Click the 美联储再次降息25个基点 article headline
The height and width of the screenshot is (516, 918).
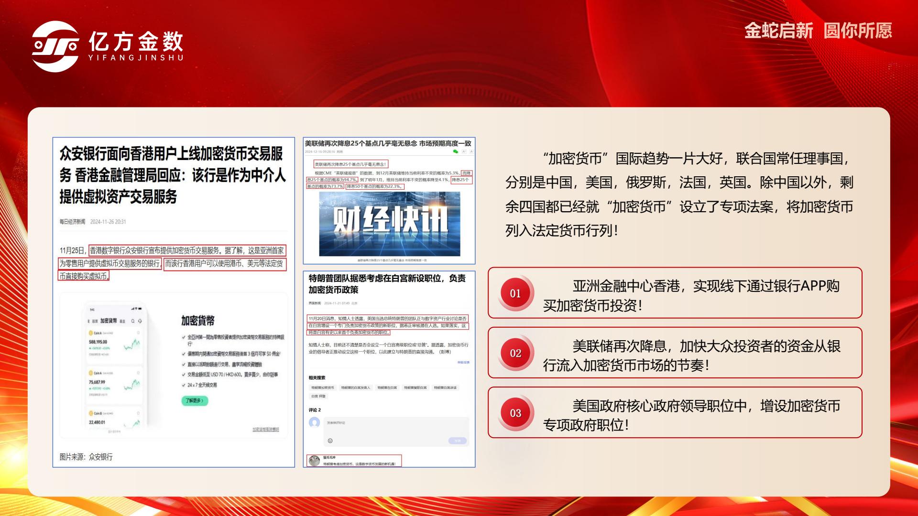coord(388,143)
